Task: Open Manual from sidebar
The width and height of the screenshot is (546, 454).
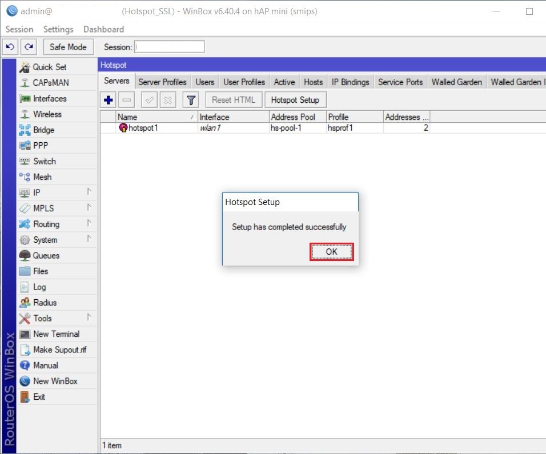Action: [x=57, y=365]
